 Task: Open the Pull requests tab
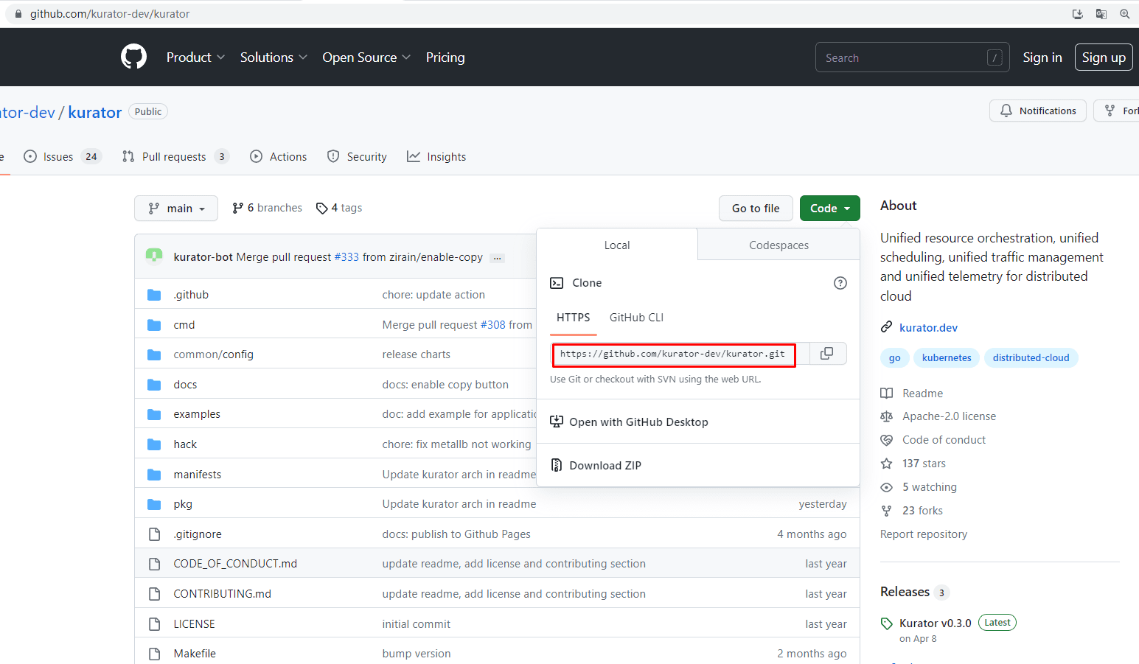[x=175, y=156]
